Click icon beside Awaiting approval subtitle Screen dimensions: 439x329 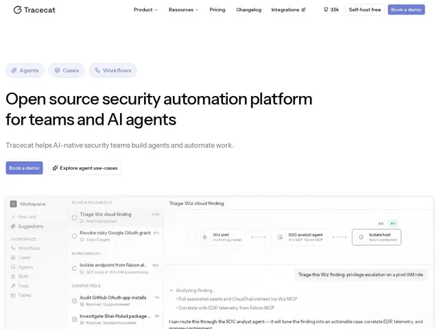[82, 221]
